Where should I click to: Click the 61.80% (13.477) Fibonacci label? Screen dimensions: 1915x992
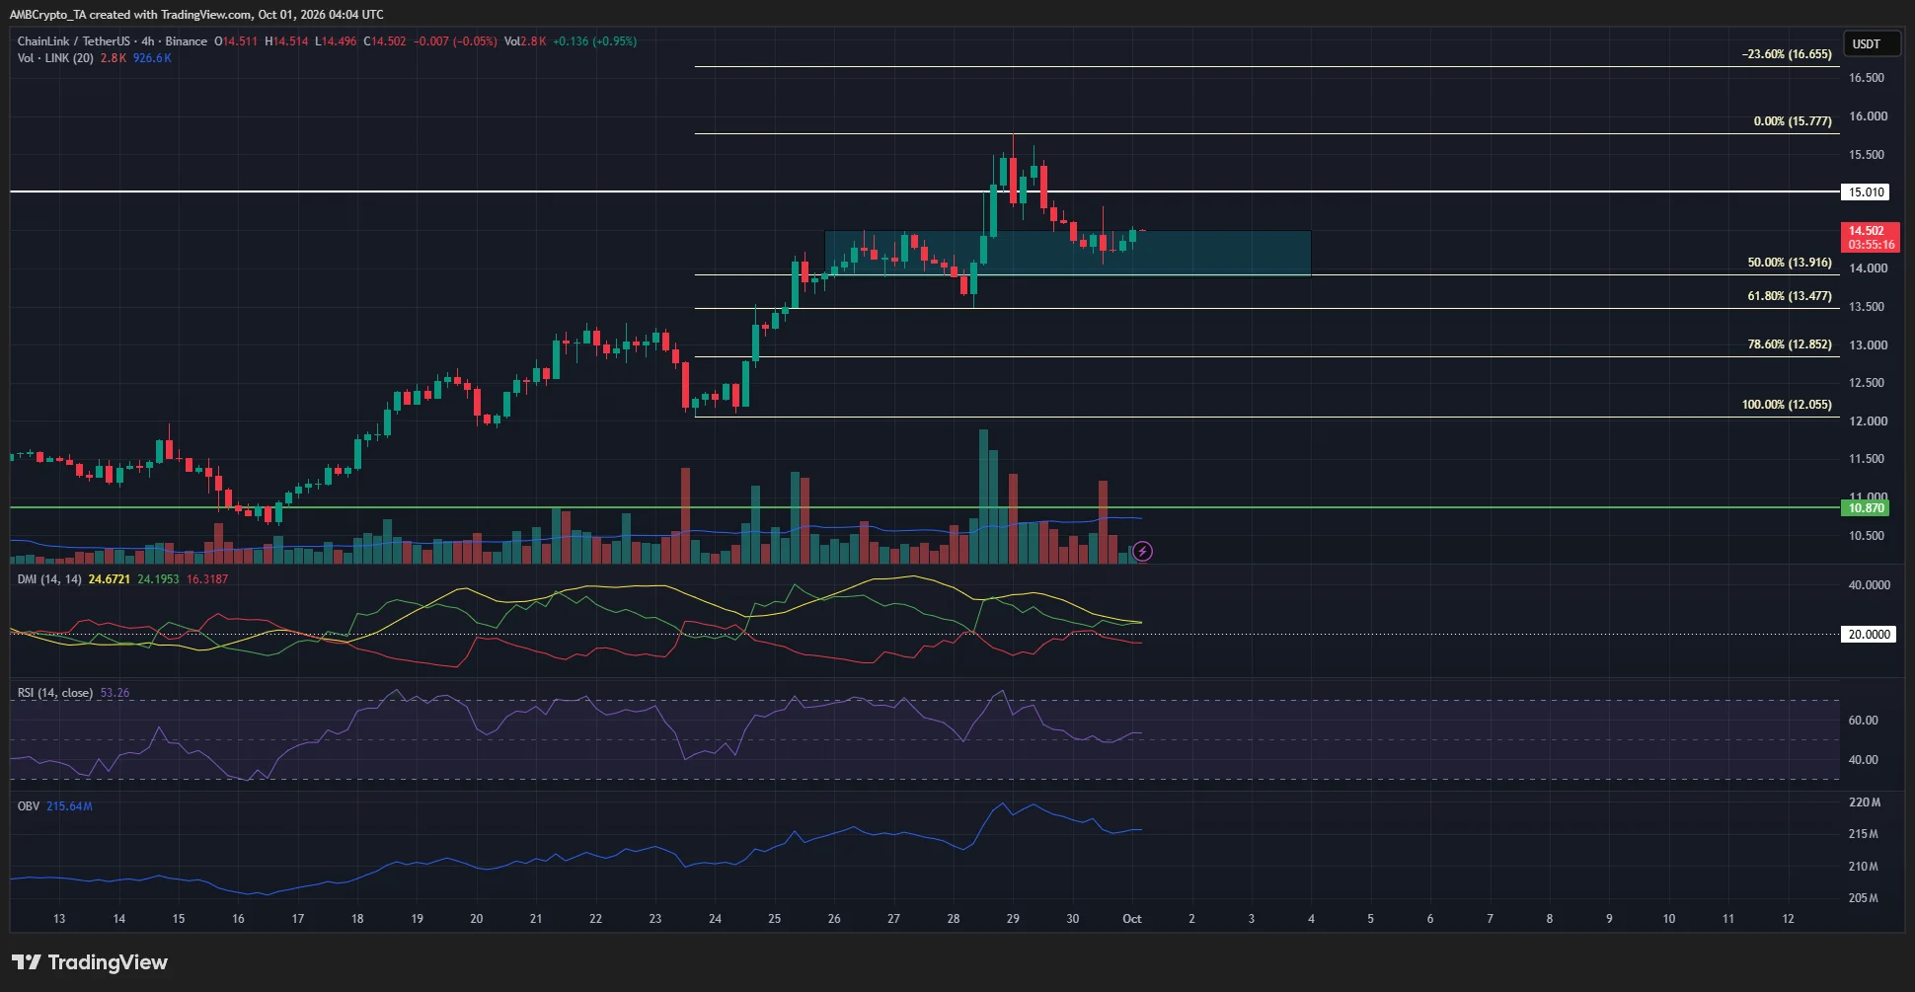click(1790, 296)
